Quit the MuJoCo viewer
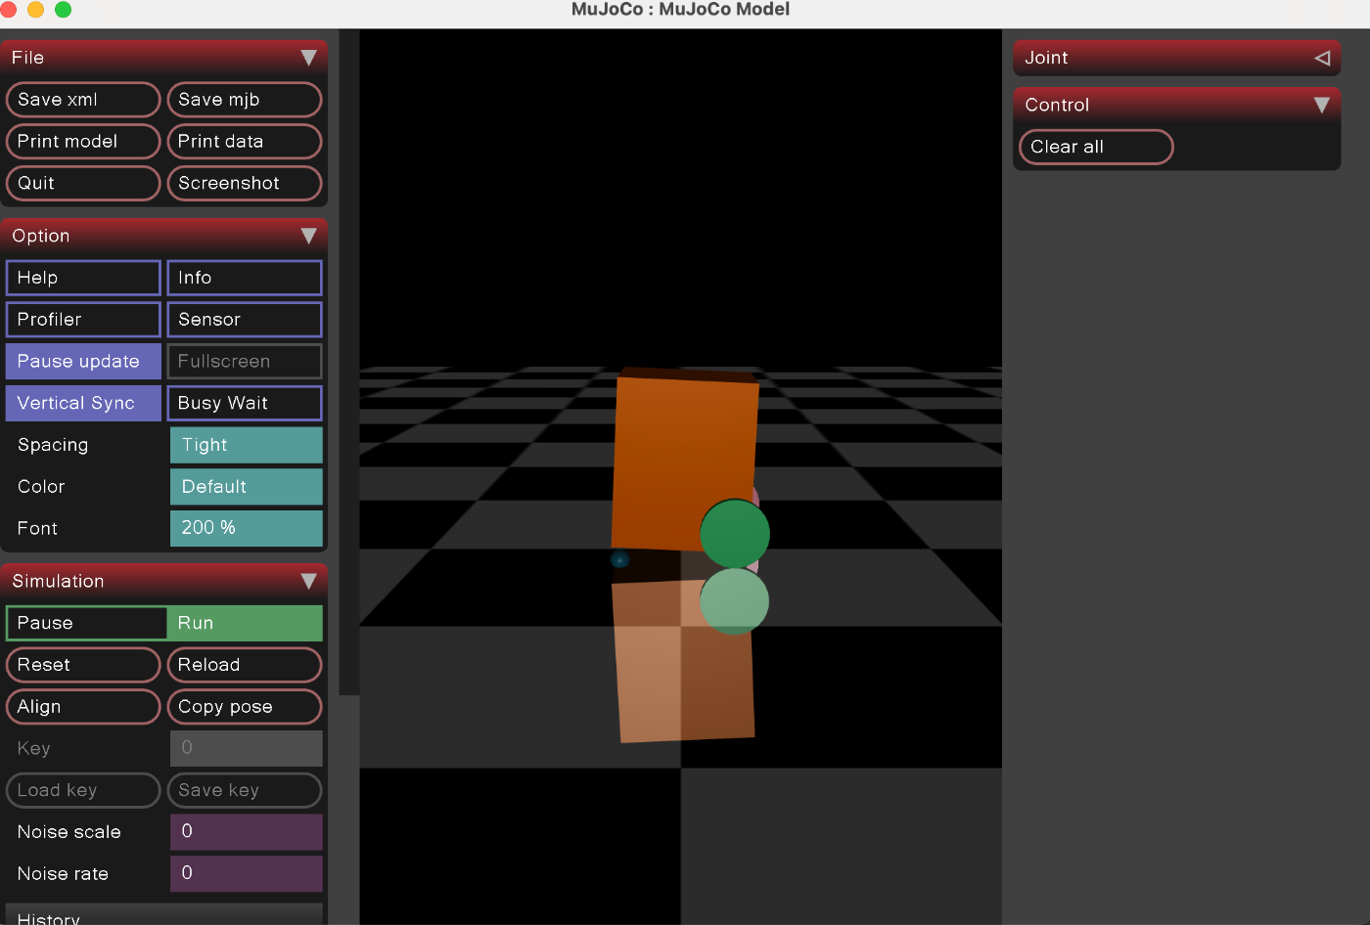 tap(83, 183)
